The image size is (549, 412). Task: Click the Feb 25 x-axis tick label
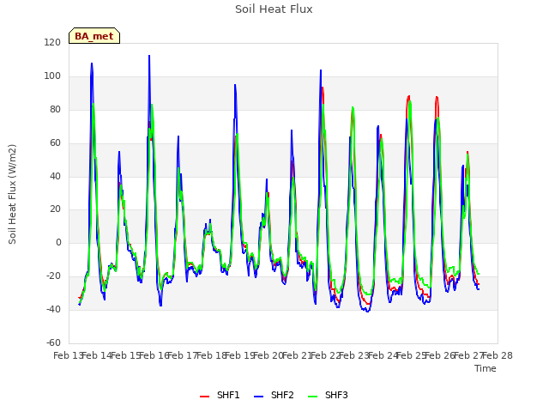click(412, 356)
